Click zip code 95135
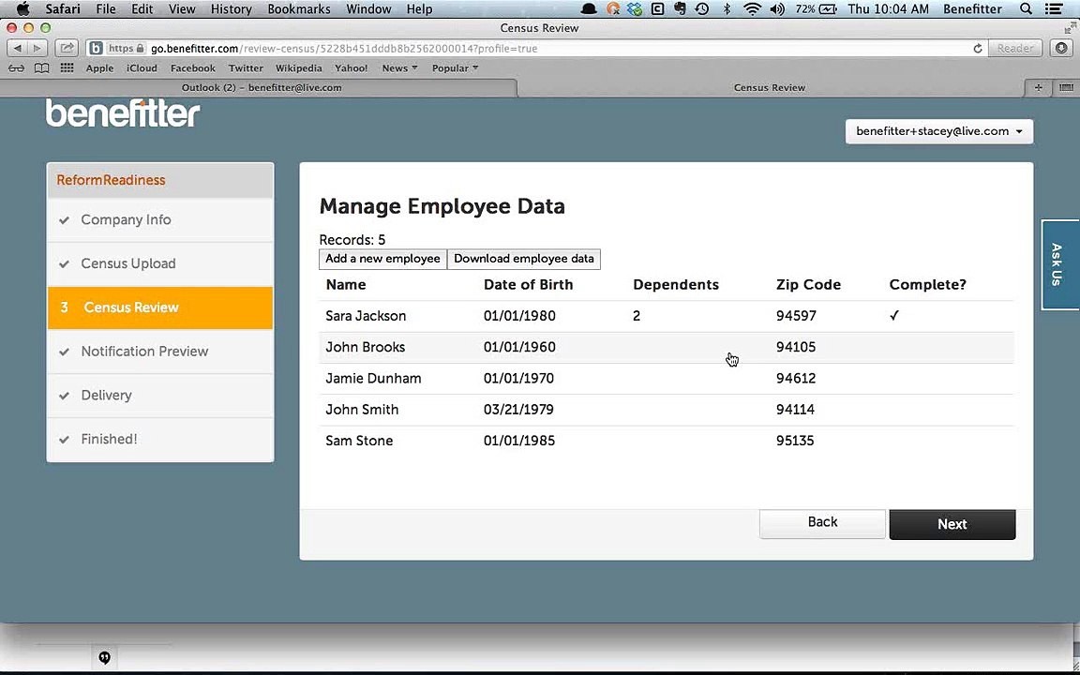Screen dimensions: 1080x675 click(x=795, y=441)
